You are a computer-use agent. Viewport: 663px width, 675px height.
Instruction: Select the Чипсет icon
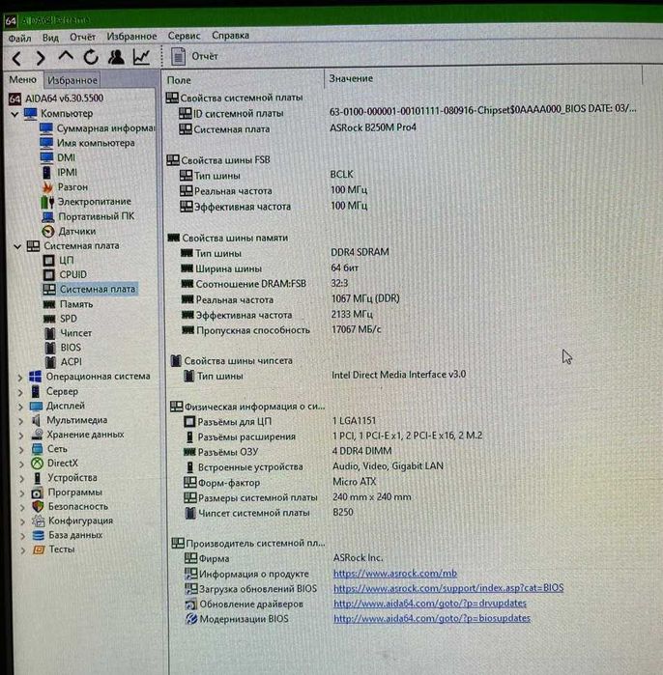50,333
